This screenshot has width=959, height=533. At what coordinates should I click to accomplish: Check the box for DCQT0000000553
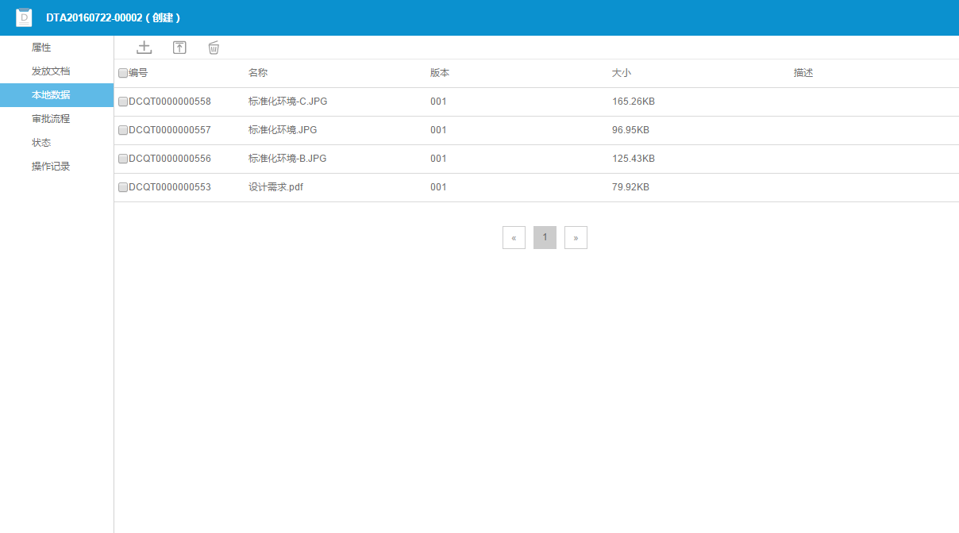coord(123,187)
